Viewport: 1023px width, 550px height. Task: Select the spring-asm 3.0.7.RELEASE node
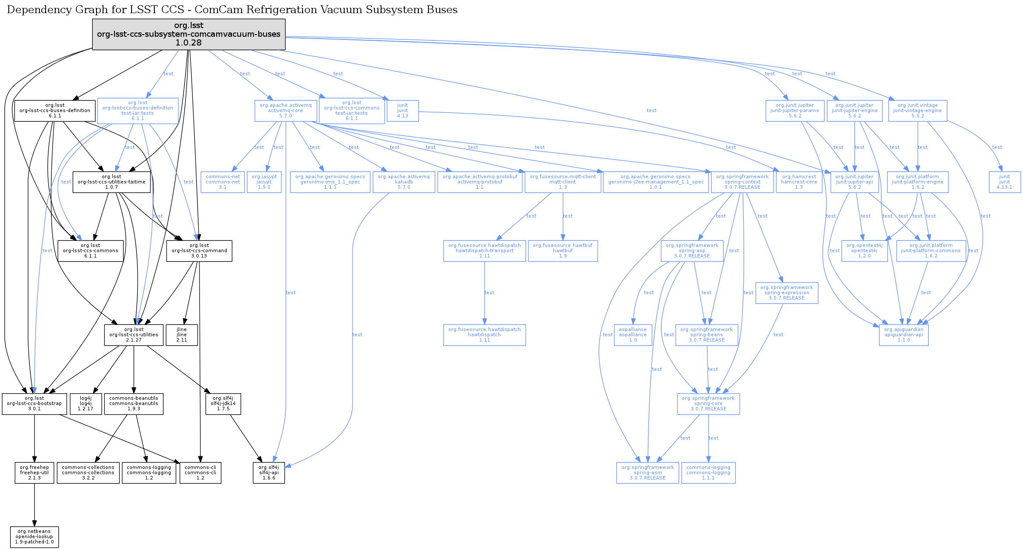coord(647,473)
